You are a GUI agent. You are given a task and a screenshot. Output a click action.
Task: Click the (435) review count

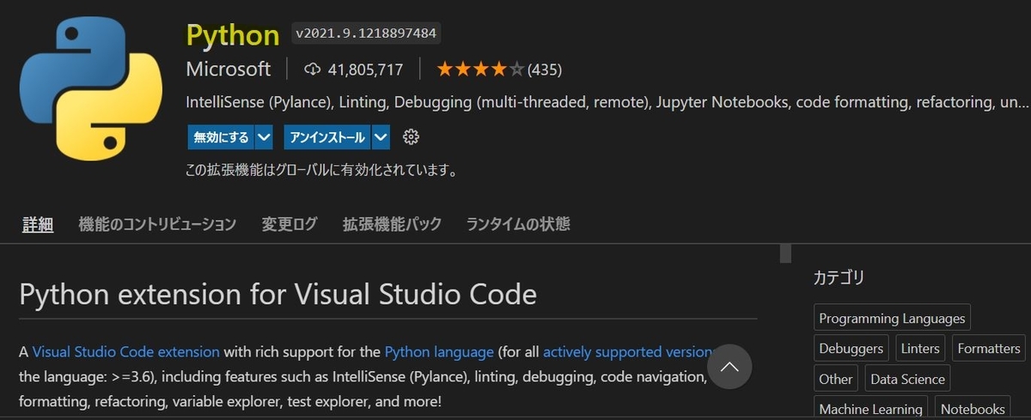(x=545, y=69)
